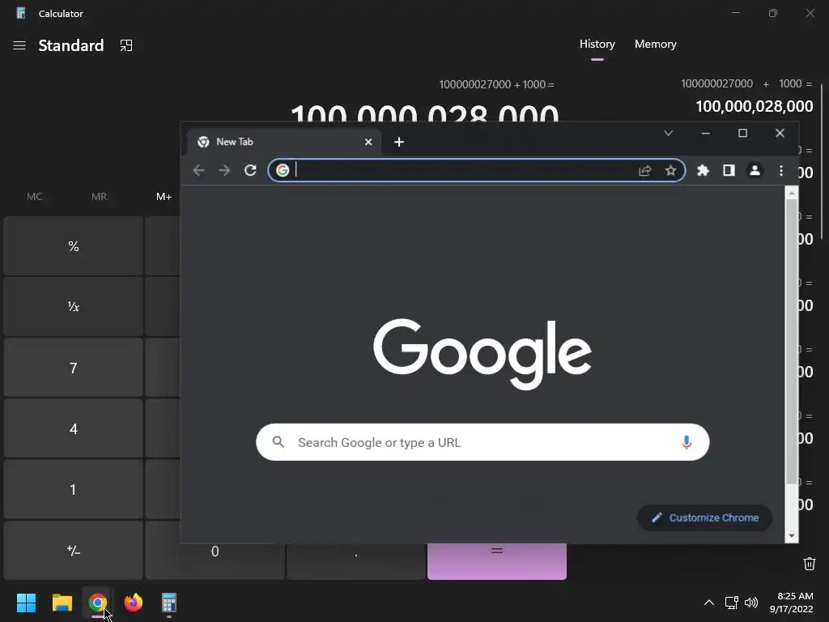The width and height of the screenshot is (829, 622).
Task: Click Calculator icon in taskbar
Action: coord(168,603)
